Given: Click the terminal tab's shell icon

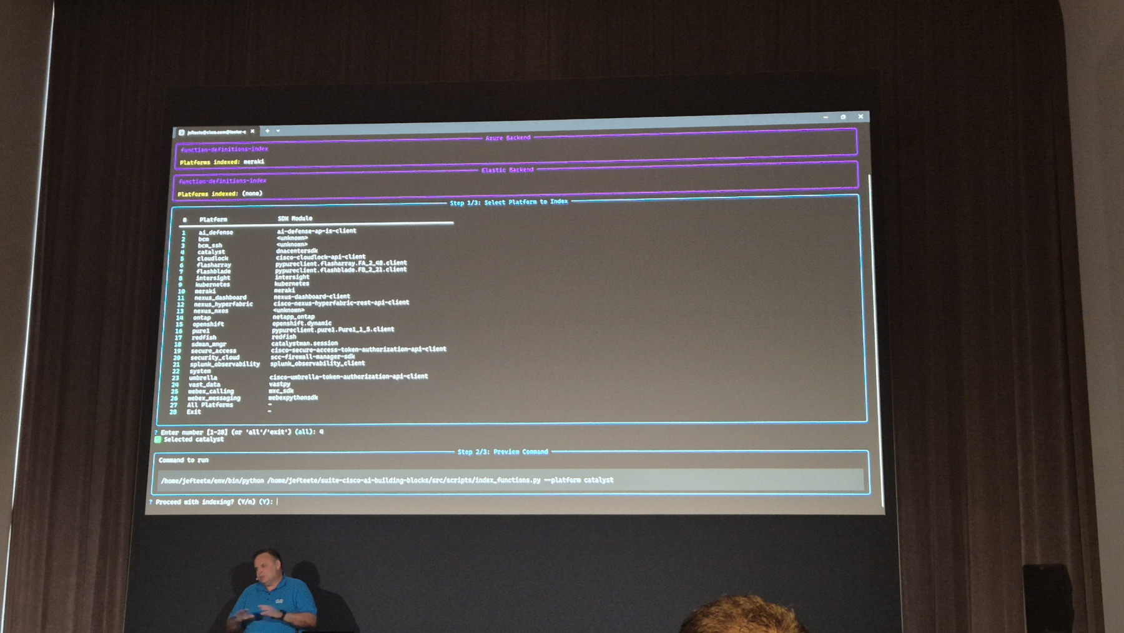Looking at the screenshot, I should point(181,132).
